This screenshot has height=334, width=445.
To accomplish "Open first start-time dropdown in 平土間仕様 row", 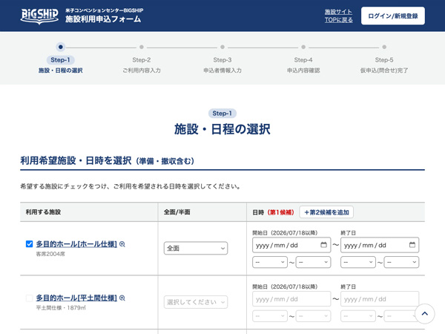I will [x=270, y=316].
